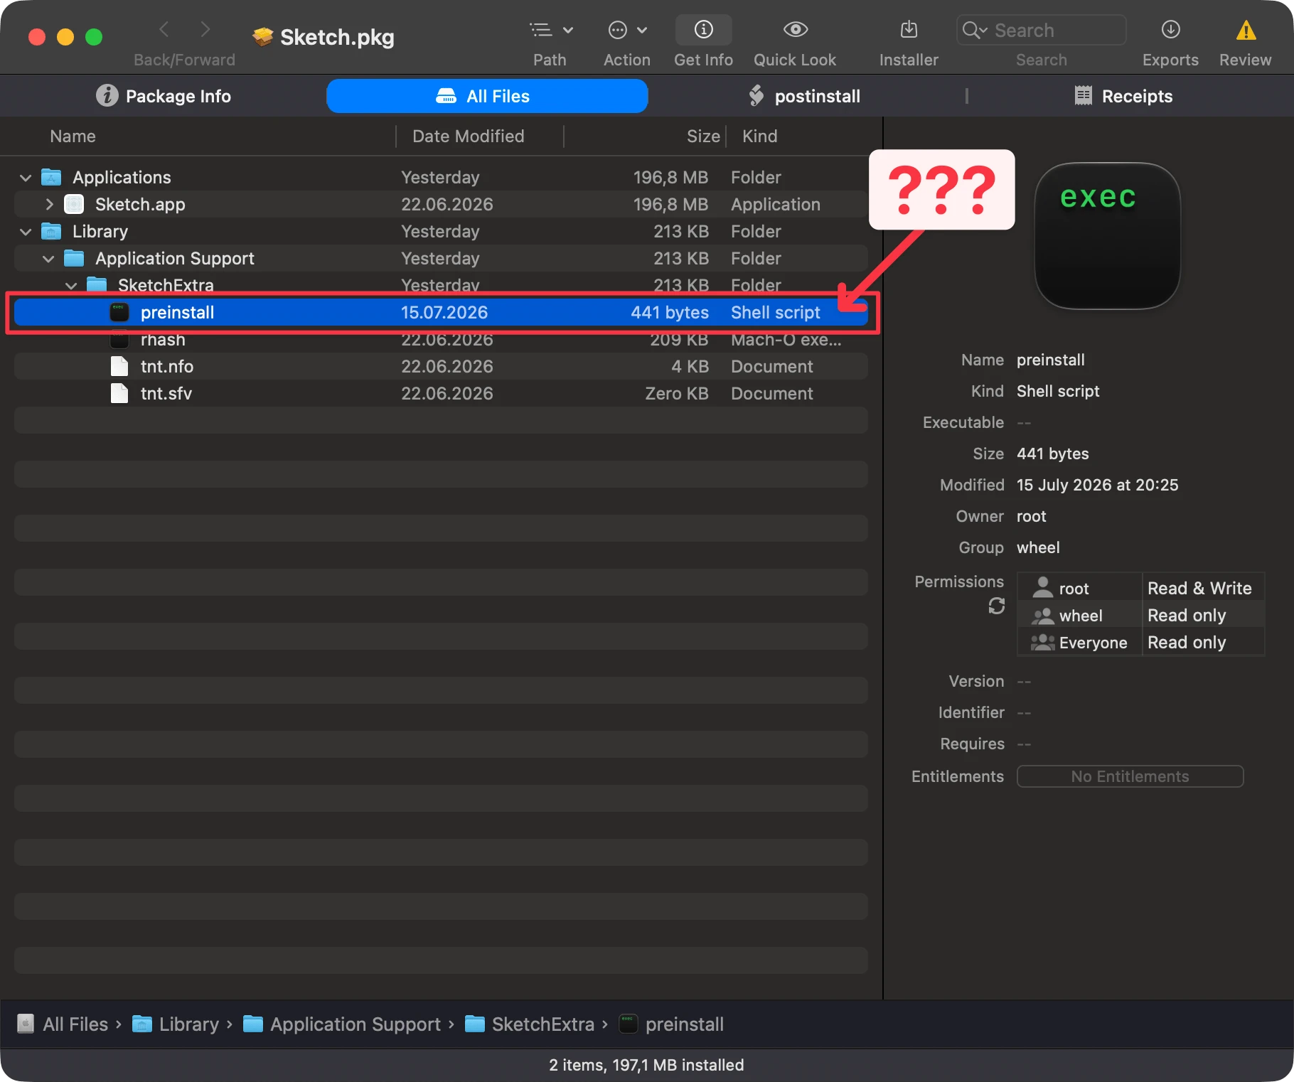Screen dimensions: 1294x1082
Task: Select the rhash executable icon
Action: (119, 340)
